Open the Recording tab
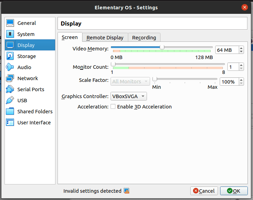253x200 pixels. [x=144, y=38]
